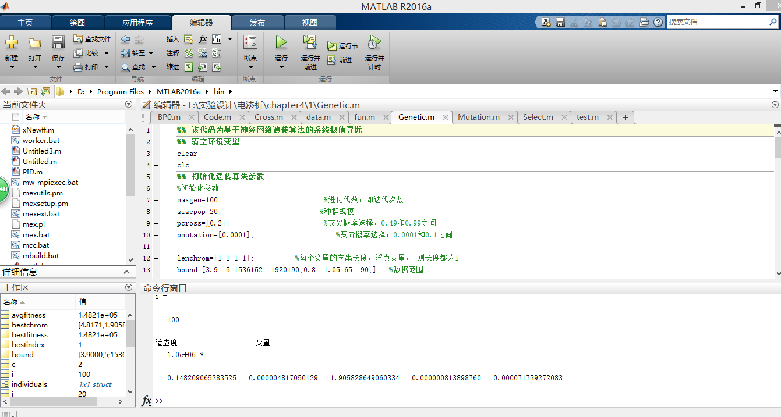Add a new editor tab with plus
This screenshot has width=781, height=417.
click(625, 117)
